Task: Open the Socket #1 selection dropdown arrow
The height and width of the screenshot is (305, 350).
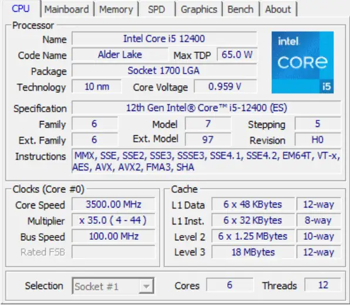Action: pyautogui.click(x=146, y=286)
